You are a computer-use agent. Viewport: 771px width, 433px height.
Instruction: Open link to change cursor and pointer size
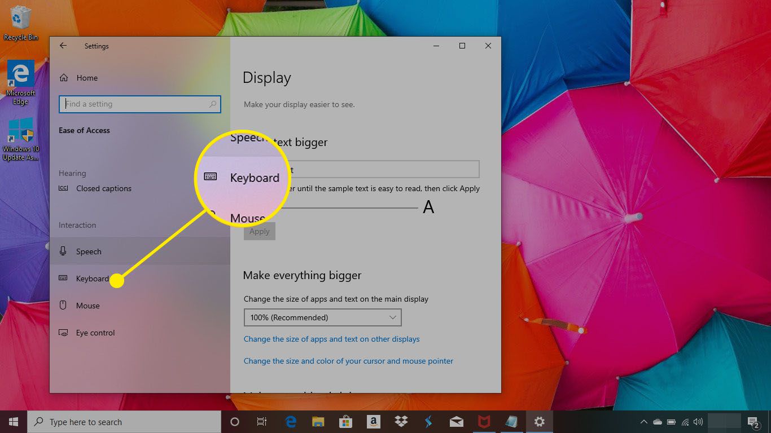348,361
